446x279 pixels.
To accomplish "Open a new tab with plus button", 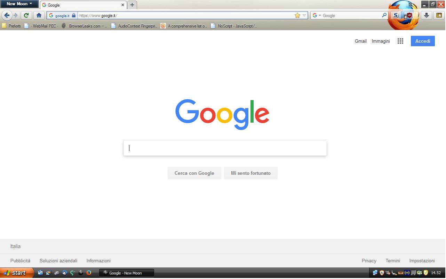I will click(132, 5).
